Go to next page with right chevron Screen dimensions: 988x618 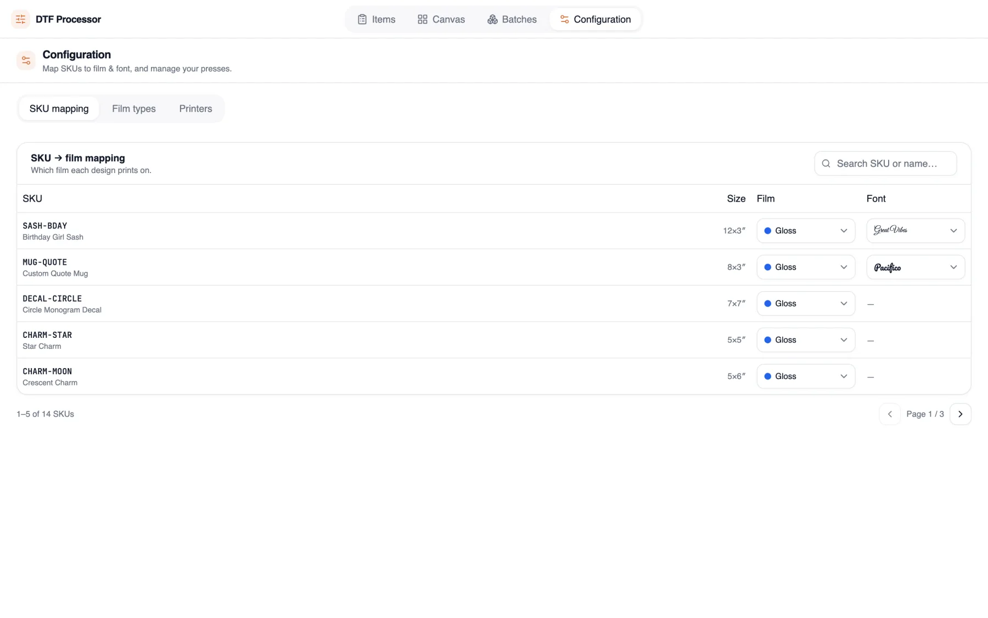point(960,414)
